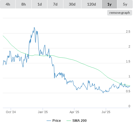Click the blue Price legend line marker
This screenshot has width=133, height=128.
(x=49, y=121)
